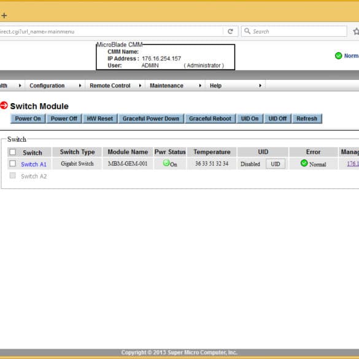Screen dimensions: 359x359
Task: Expand the Configuration menu arrow
Action: pos(80,86)
